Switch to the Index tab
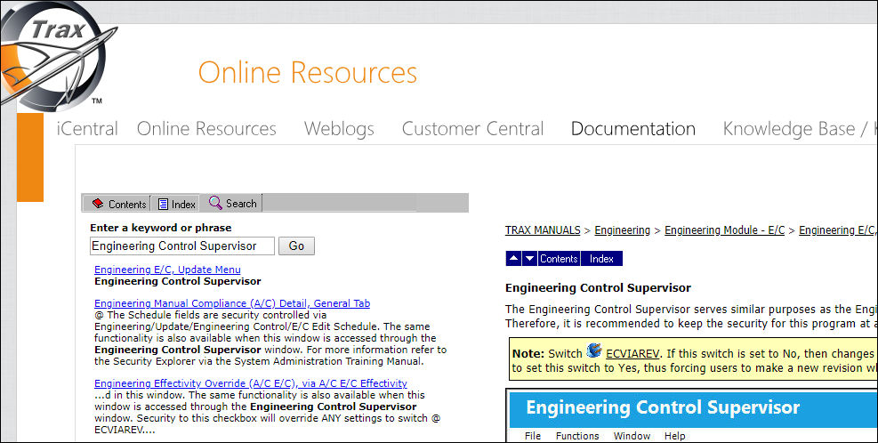This screenshot has width=878, height=443. (176, 204)
